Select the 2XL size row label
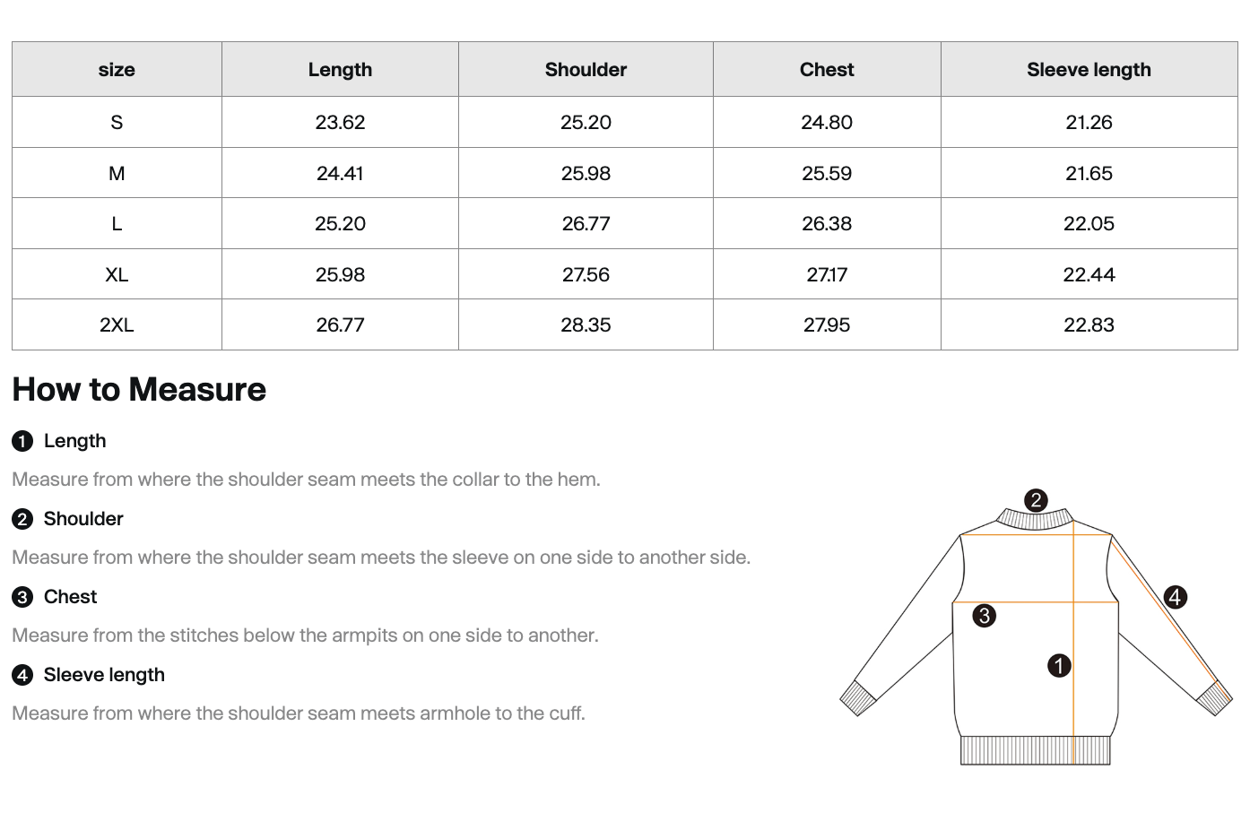The height and width of the screenshot is (830, 1250). click(117, 325)
